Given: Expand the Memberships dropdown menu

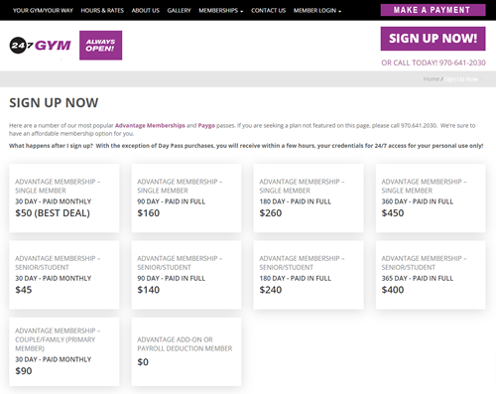Looking at the screenshot, I should [x=220, y=10].
